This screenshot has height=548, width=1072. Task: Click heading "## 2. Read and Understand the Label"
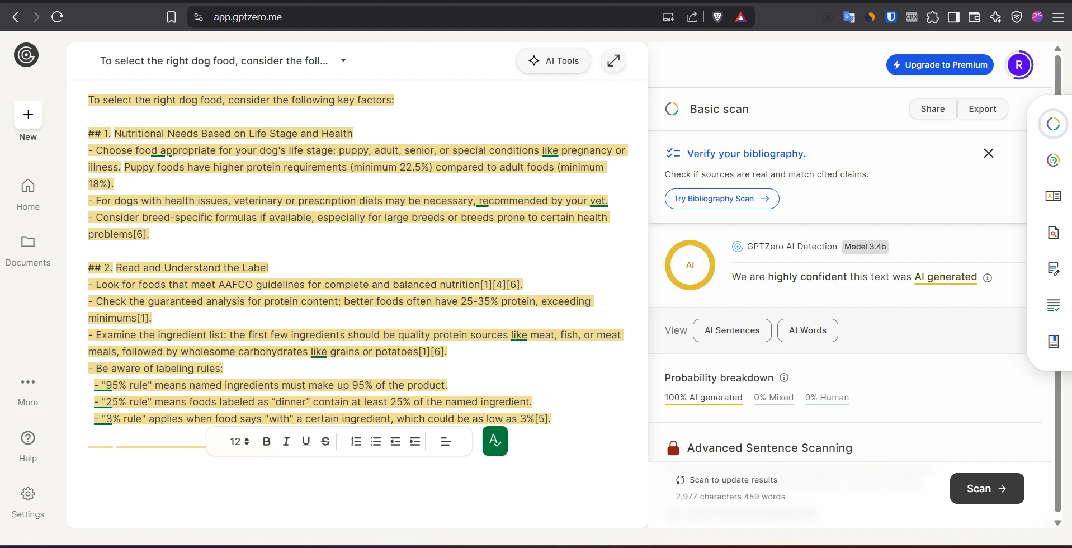pos(178,268)
